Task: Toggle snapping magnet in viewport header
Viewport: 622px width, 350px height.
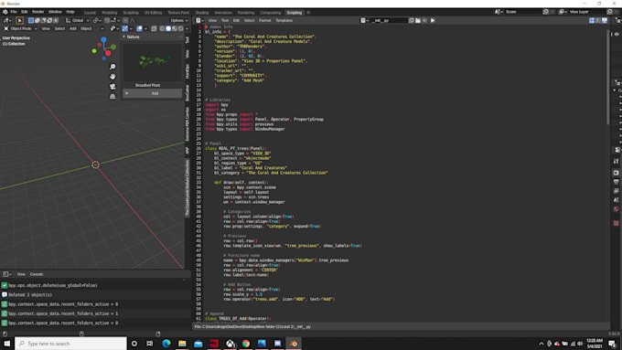Action: (107, 20)
